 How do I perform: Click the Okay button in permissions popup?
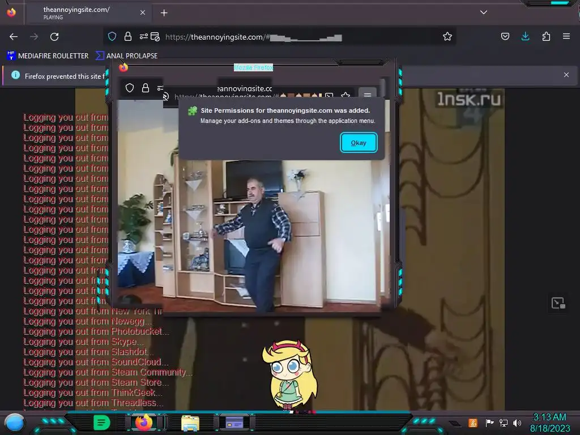tap(359, 142)
